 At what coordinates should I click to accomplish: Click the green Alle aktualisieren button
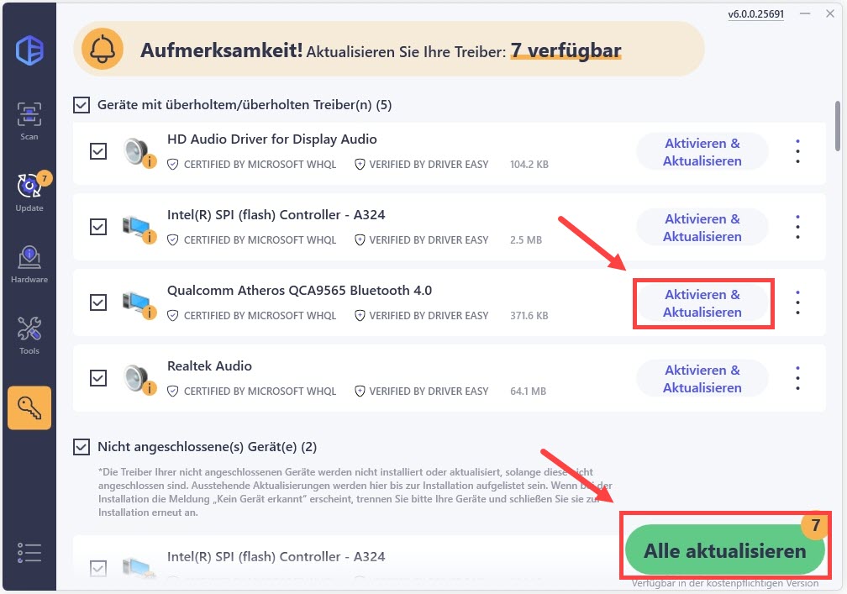pos(725,549)
